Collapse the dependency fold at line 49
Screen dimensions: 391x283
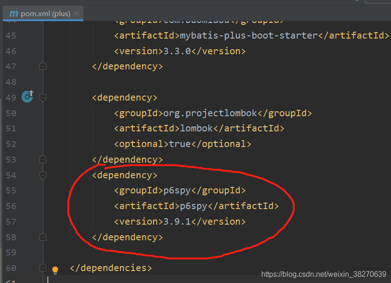pyautogui.click(x=43, y=97)
